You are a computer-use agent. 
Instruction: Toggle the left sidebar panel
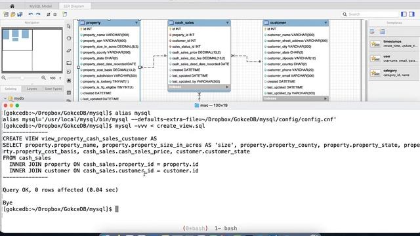[x=404, y=14]
